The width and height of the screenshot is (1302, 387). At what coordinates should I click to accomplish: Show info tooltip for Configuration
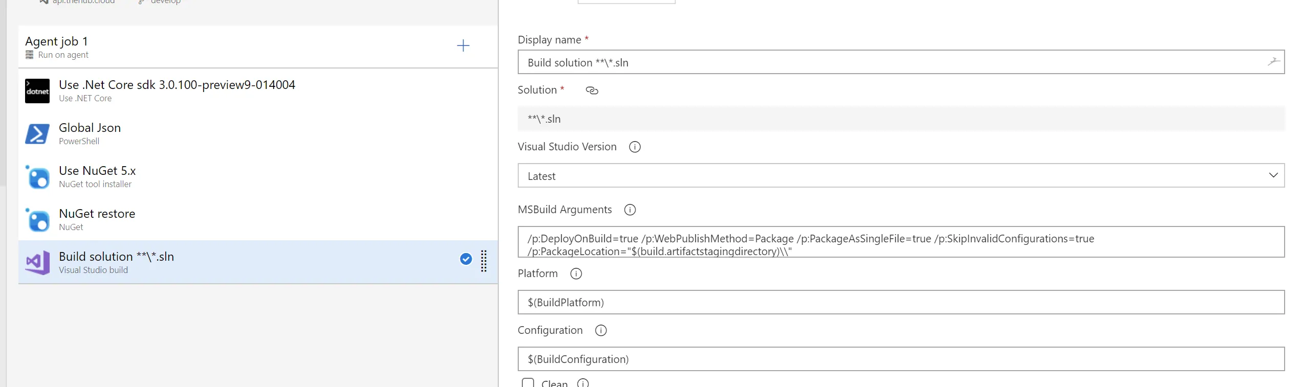coord(601,331)
